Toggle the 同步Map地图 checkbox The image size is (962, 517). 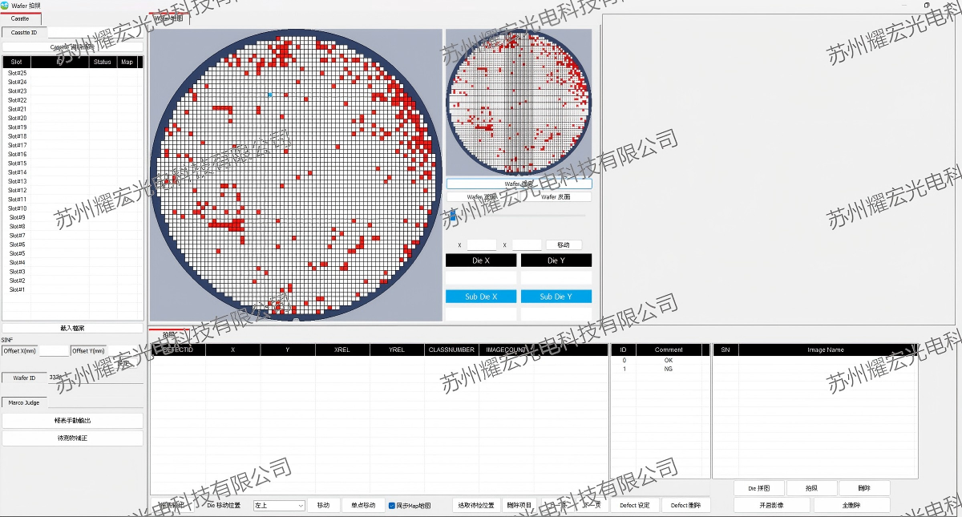(391, 506)
